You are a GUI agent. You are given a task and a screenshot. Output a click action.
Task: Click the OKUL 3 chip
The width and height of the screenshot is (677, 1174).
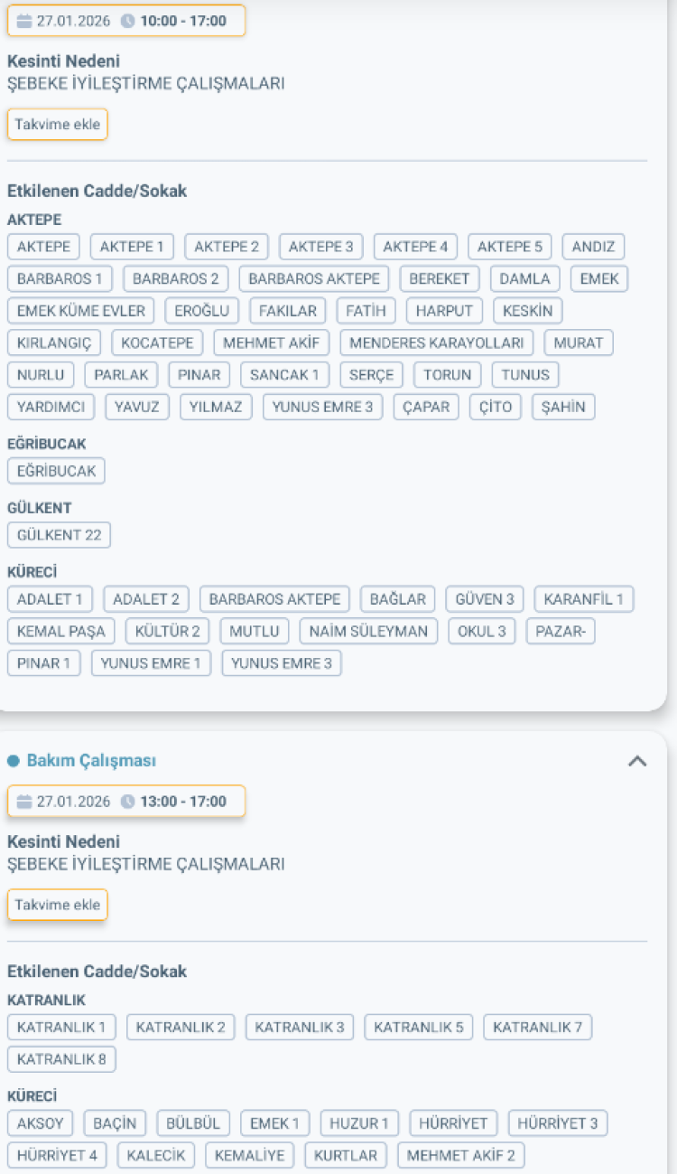point(482,631)
